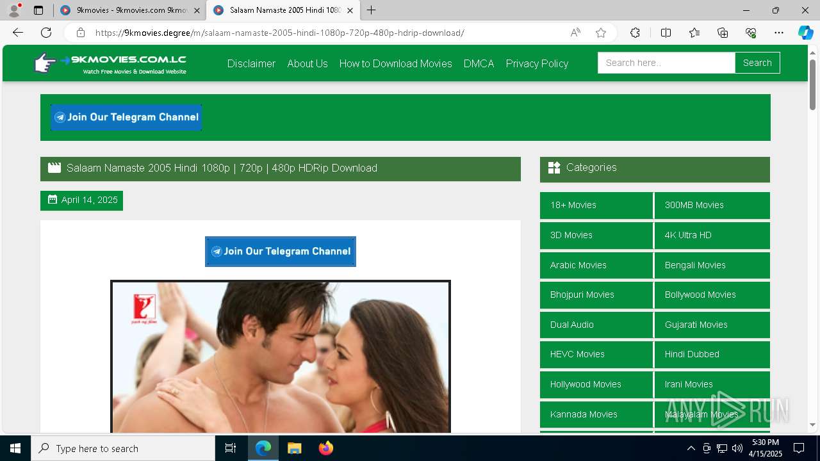
Task: Open the Bengali Movies category
Action: pos(712,265)
